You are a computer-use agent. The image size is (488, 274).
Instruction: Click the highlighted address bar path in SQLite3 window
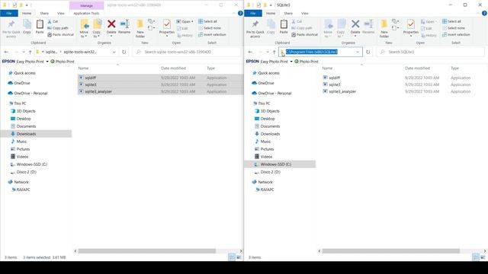(312, 52)
